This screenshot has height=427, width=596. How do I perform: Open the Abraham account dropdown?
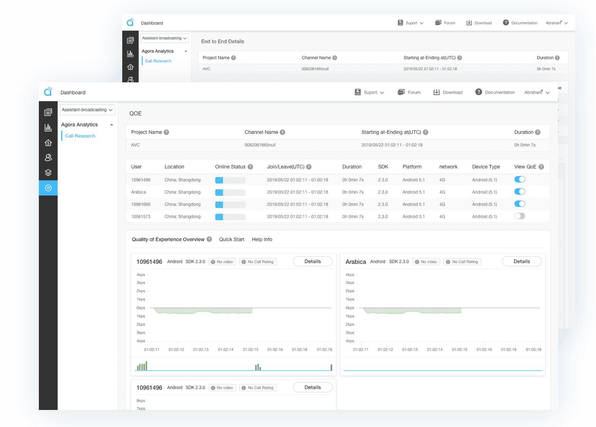[537, 92]
